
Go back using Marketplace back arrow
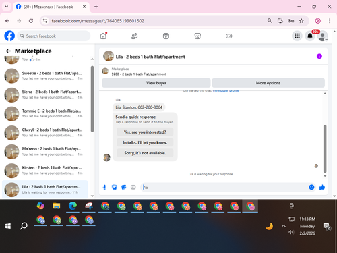pyautogui.click(x=8, y=51)
